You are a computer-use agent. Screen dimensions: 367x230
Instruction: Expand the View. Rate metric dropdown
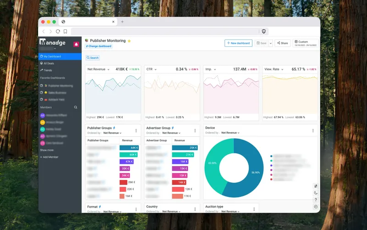282,70
